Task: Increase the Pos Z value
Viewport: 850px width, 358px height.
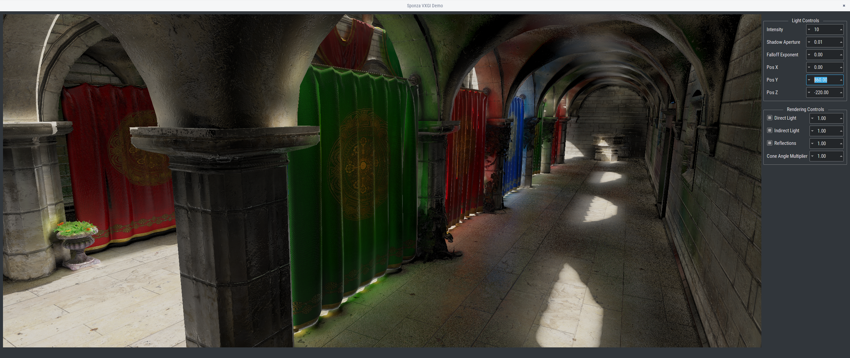Action: 840,92
